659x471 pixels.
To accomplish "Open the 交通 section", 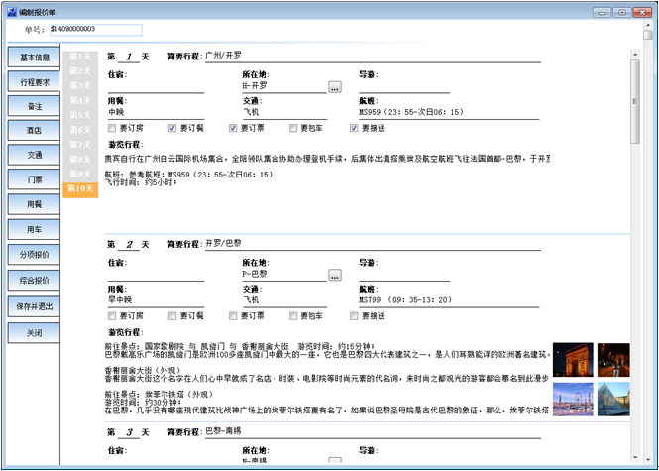I will pyautogui.click(x=34, y=155).
